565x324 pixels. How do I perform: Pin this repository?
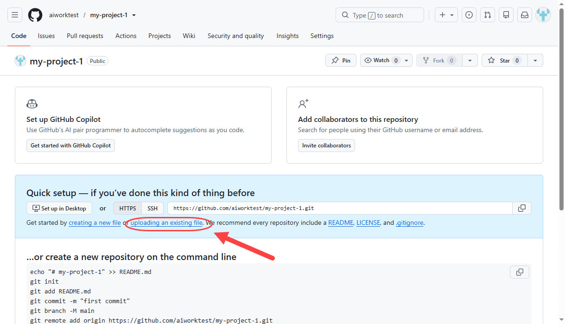pyautogui.click(x=341, y=60)
